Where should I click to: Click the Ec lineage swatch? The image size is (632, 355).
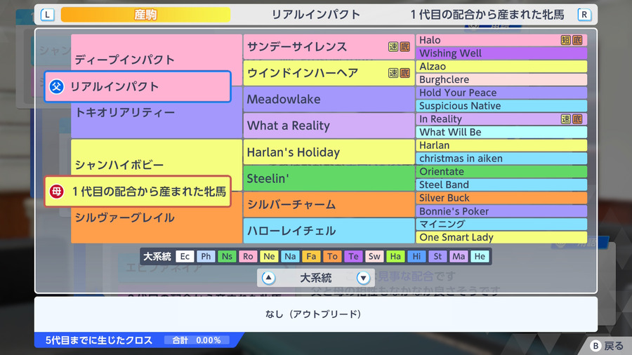coord(185,256)
